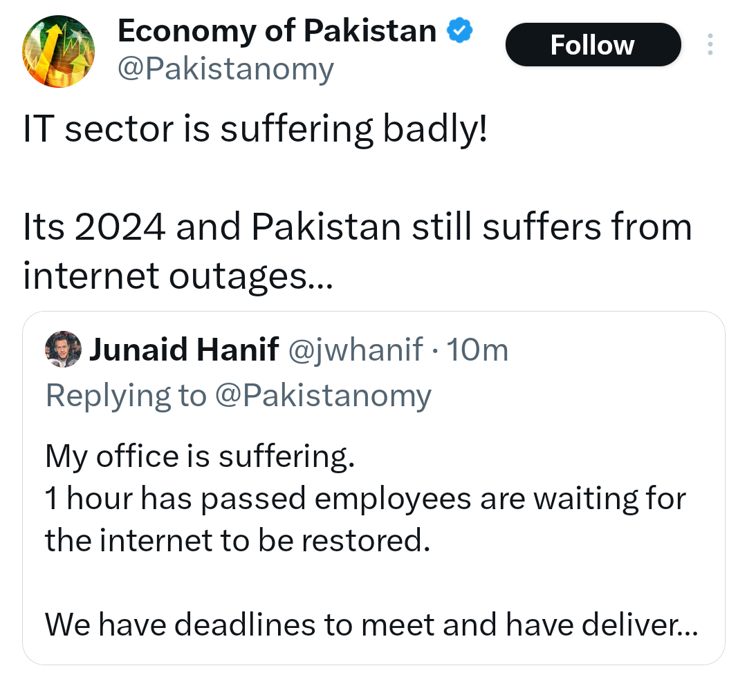The height and width of the screenshot is (686, 747).
Task: Expand truncated "We have deadlines to meet" line
Action: tap(372, 625)
